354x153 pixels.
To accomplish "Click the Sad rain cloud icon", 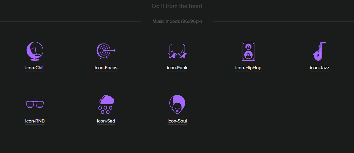I will click(x=106, y=104).
